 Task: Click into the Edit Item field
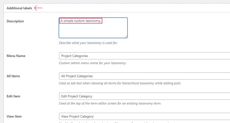tap(144, 96)
